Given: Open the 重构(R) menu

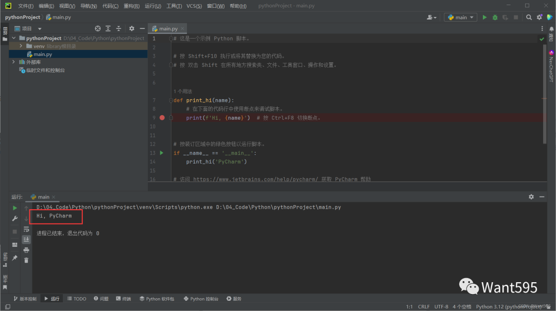Looking at the screenshot, I should click(x=131, y=6).
